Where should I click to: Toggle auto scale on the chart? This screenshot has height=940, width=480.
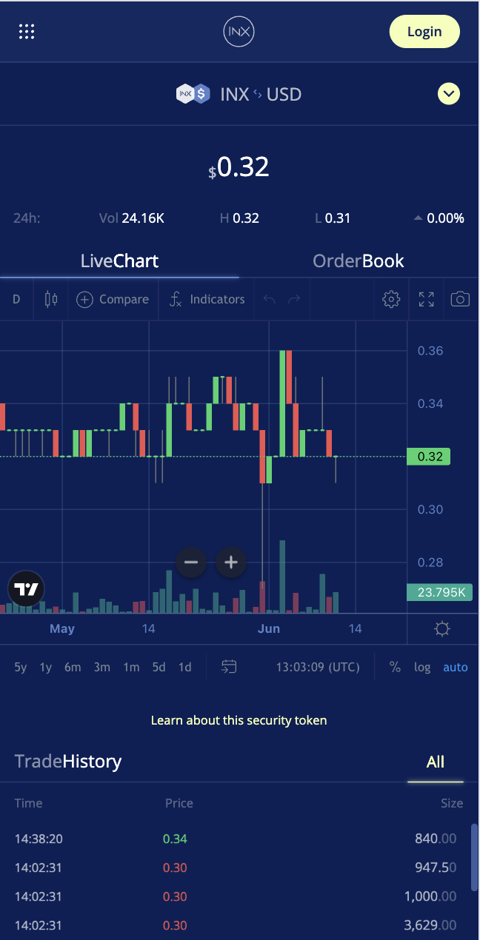[456, 667]
